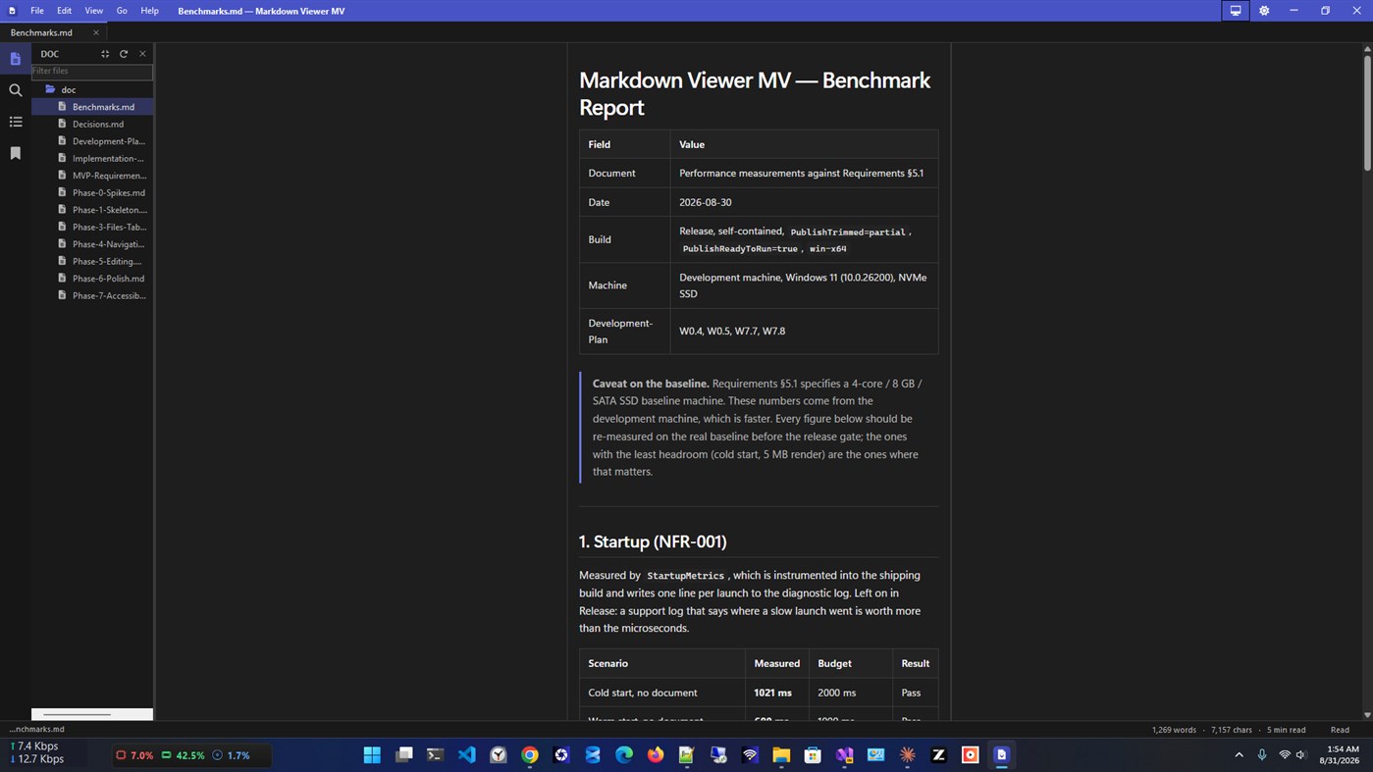This screenshot has height=772, width=1373.
Task: Open the terminal from the taskbar
Action: 435,755
